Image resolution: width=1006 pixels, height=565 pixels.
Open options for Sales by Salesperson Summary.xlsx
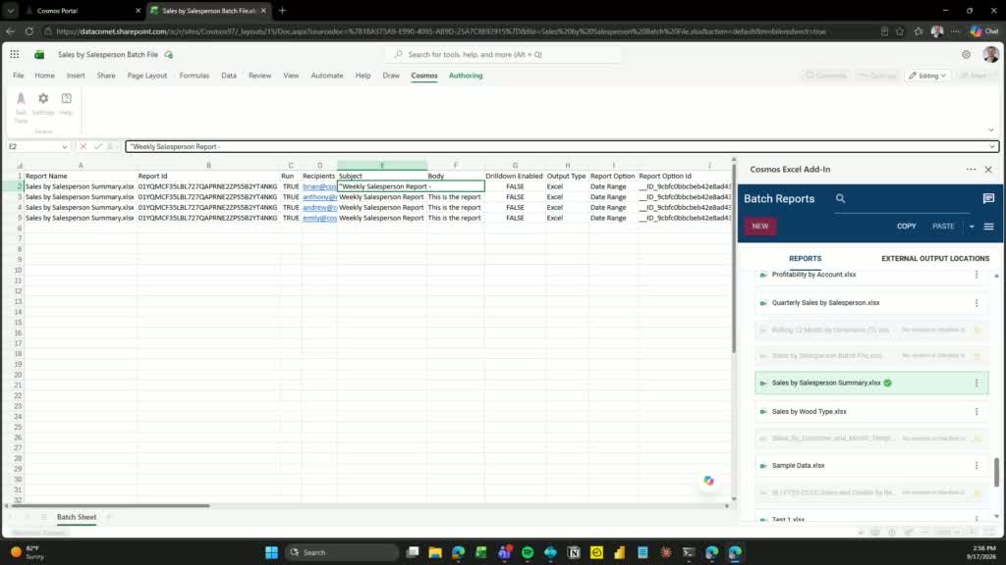(977, 384)
